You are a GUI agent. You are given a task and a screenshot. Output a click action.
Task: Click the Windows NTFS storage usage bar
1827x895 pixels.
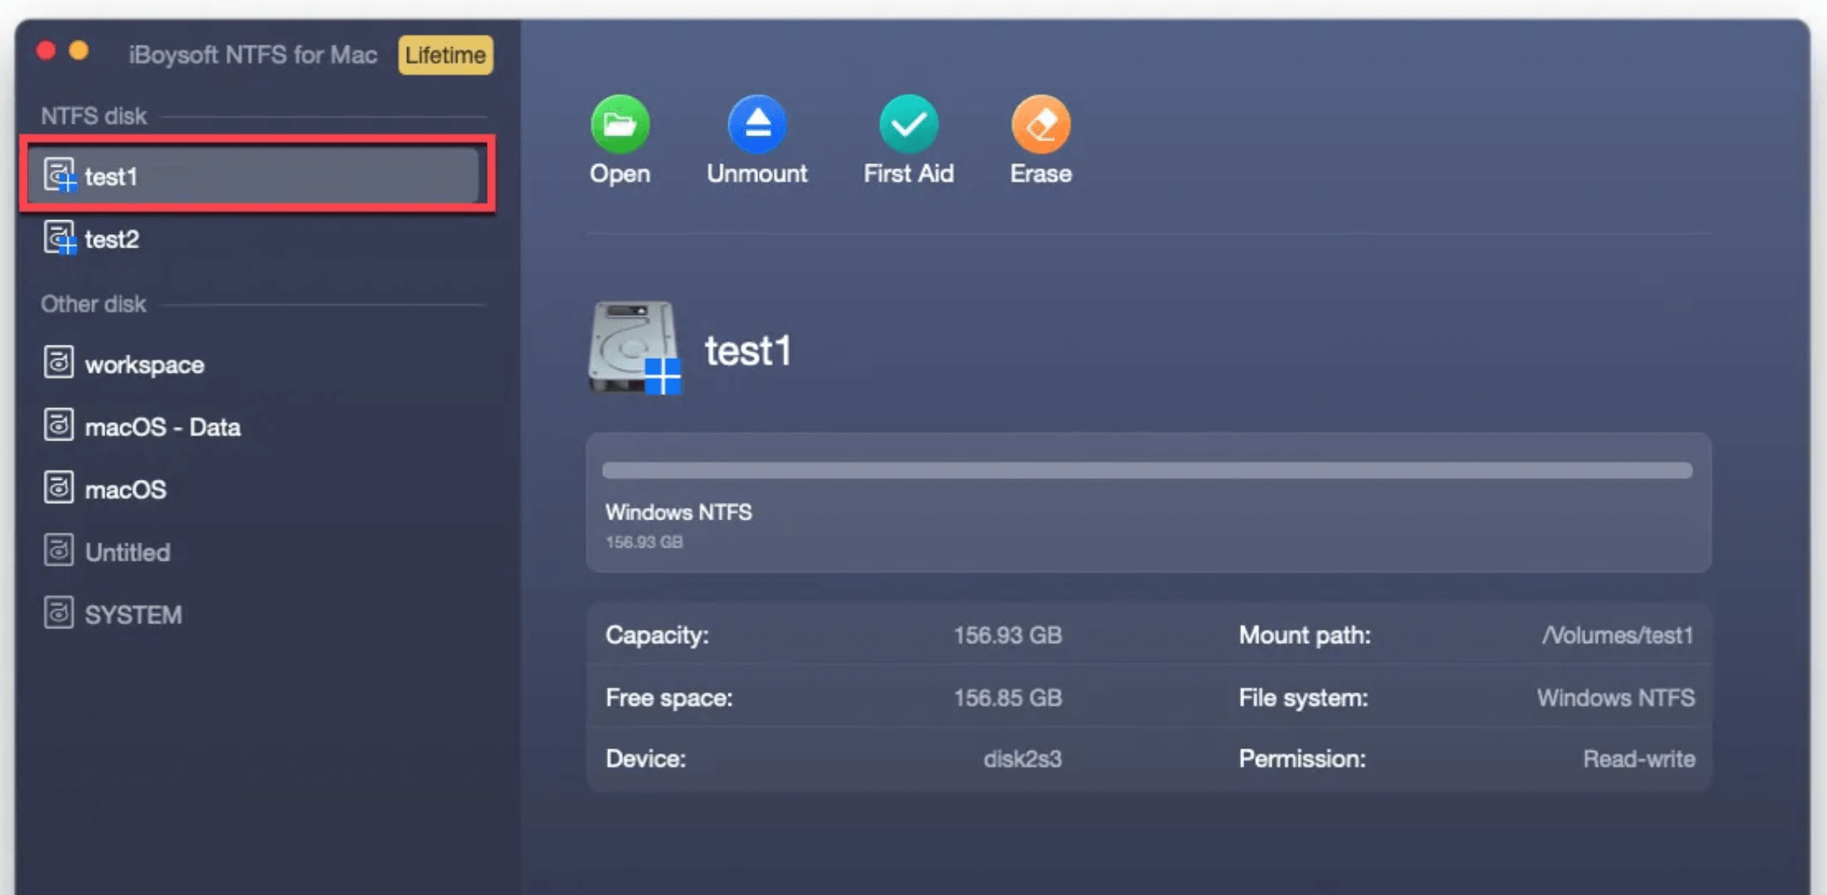coord(1144,471)
